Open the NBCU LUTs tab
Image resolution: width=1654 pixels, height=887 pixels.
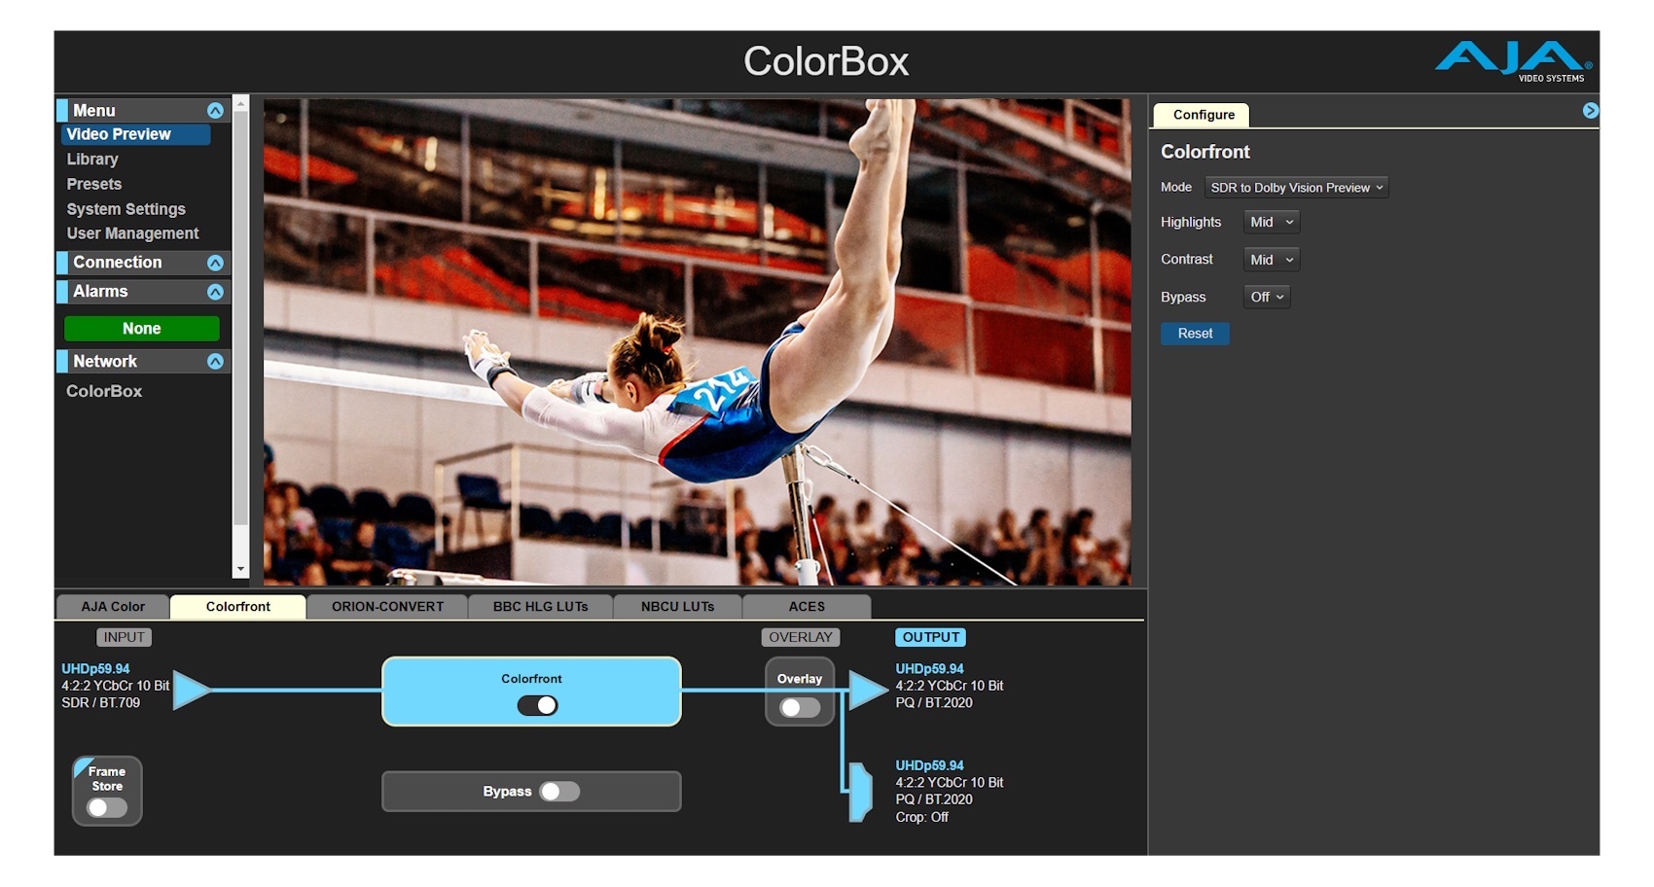point(677,607)
